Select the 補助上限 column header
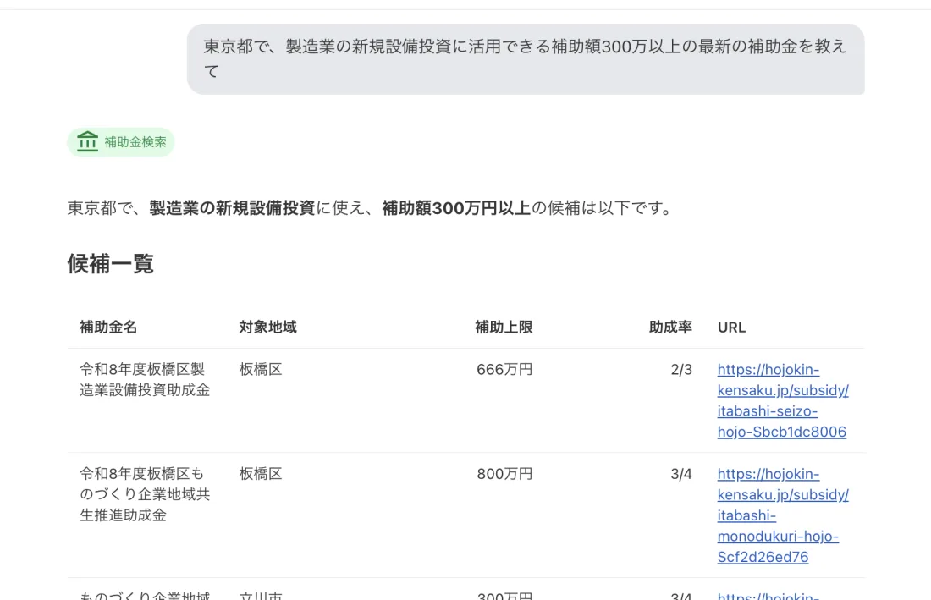 click(504, 327)
